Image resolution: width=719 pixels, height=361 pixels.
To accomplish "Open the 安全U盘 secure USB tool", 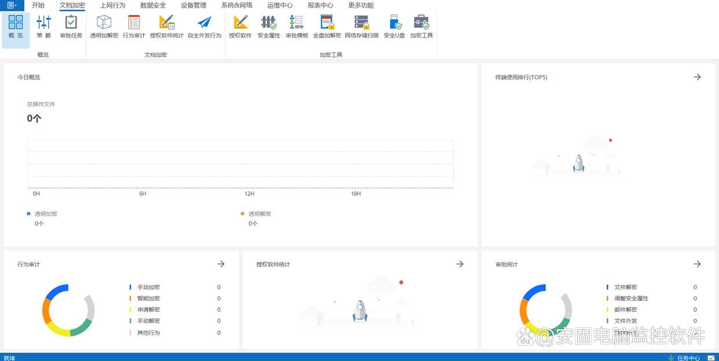I will (x=394, y=27).
